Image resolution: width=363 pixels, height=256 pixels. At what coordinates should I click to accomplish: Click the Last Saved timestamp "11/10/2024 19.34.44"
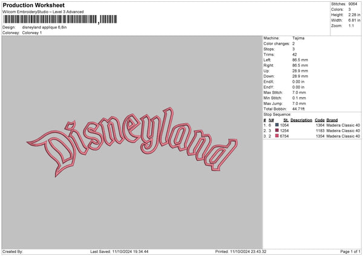point(130,251)
